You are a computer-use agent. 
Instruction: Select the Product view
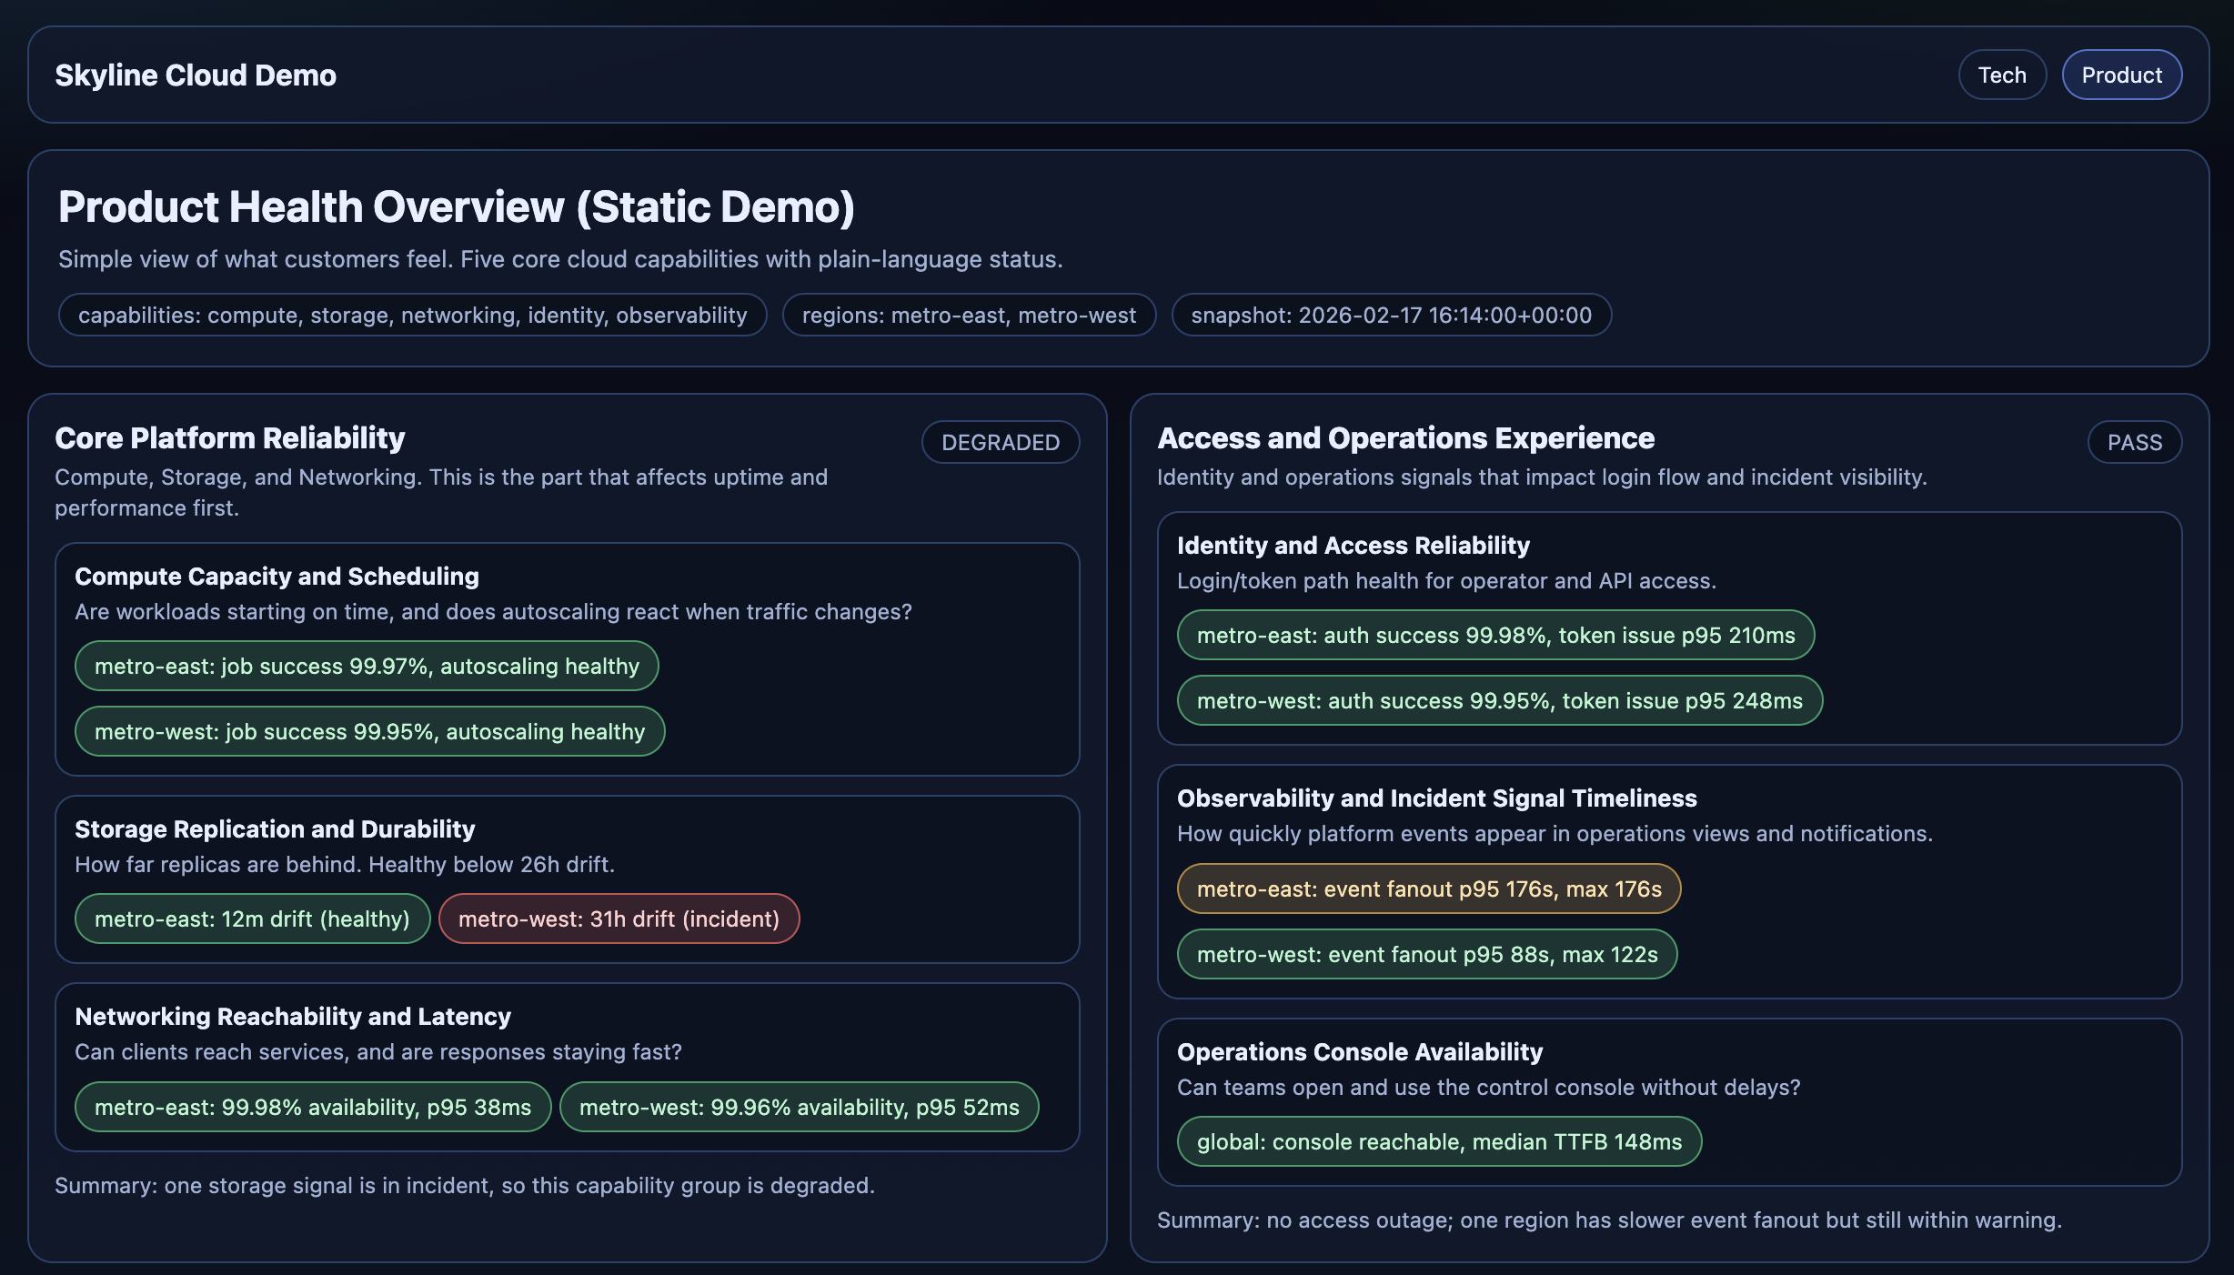coord(2121,75)
